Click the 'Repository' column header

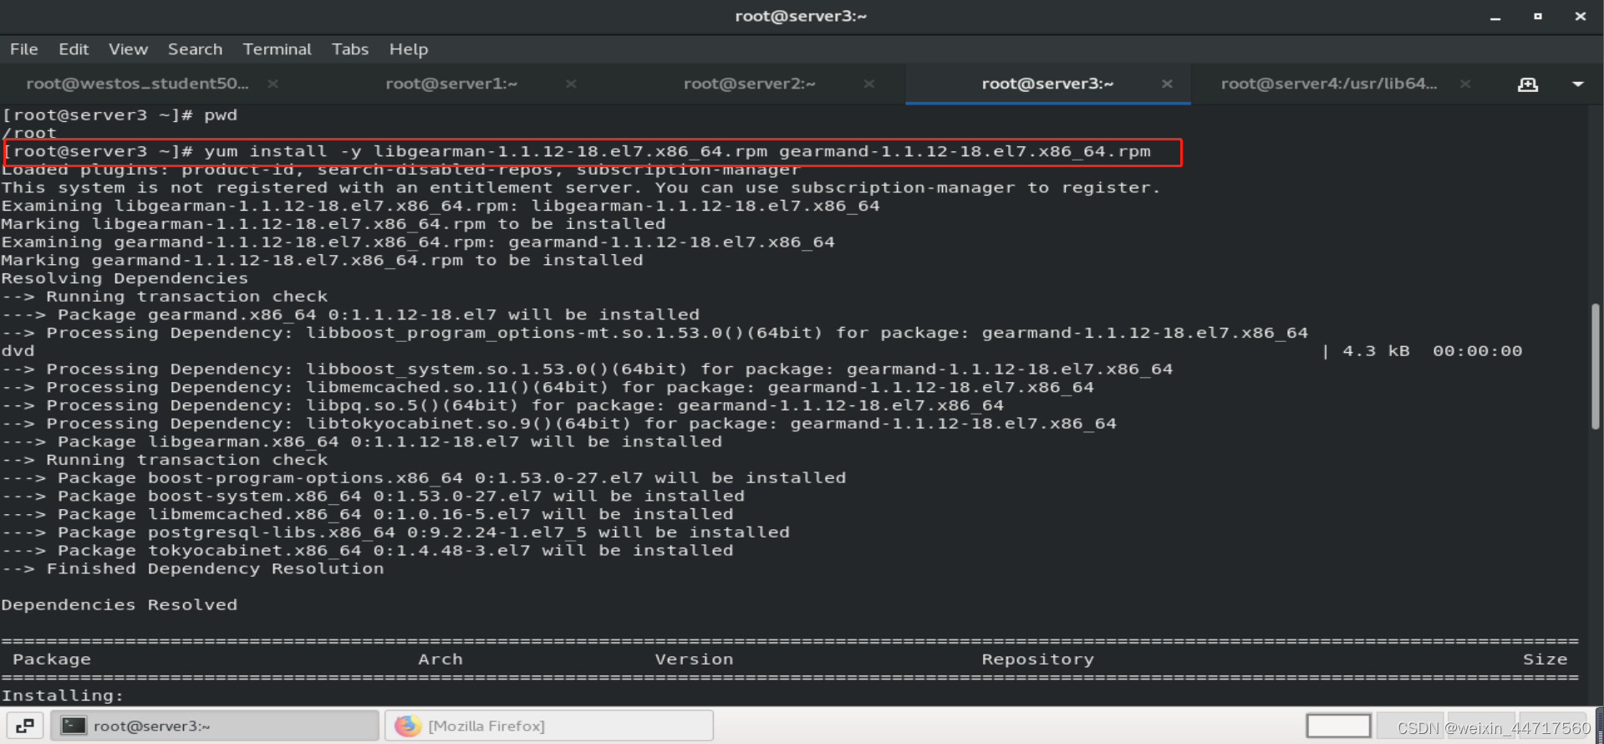pyautogui.click(x=1037, y=660)
